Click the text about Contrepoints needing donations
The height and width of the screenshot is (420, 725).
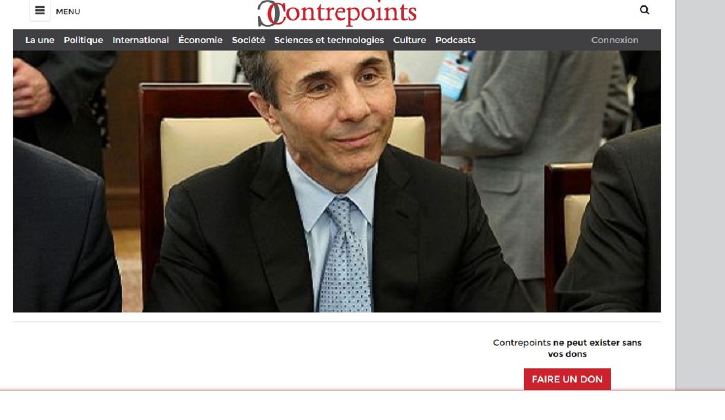click(567, 348)
